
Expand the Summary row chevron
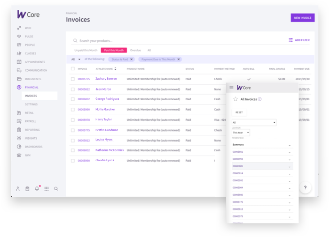(290, 145)
